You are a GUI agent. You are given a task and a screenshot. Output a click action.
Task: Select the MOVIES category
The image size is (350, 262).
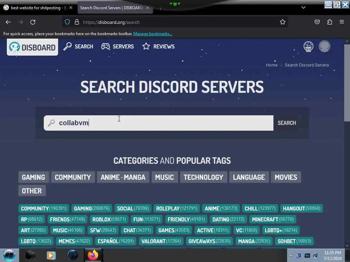click(286, 177)
